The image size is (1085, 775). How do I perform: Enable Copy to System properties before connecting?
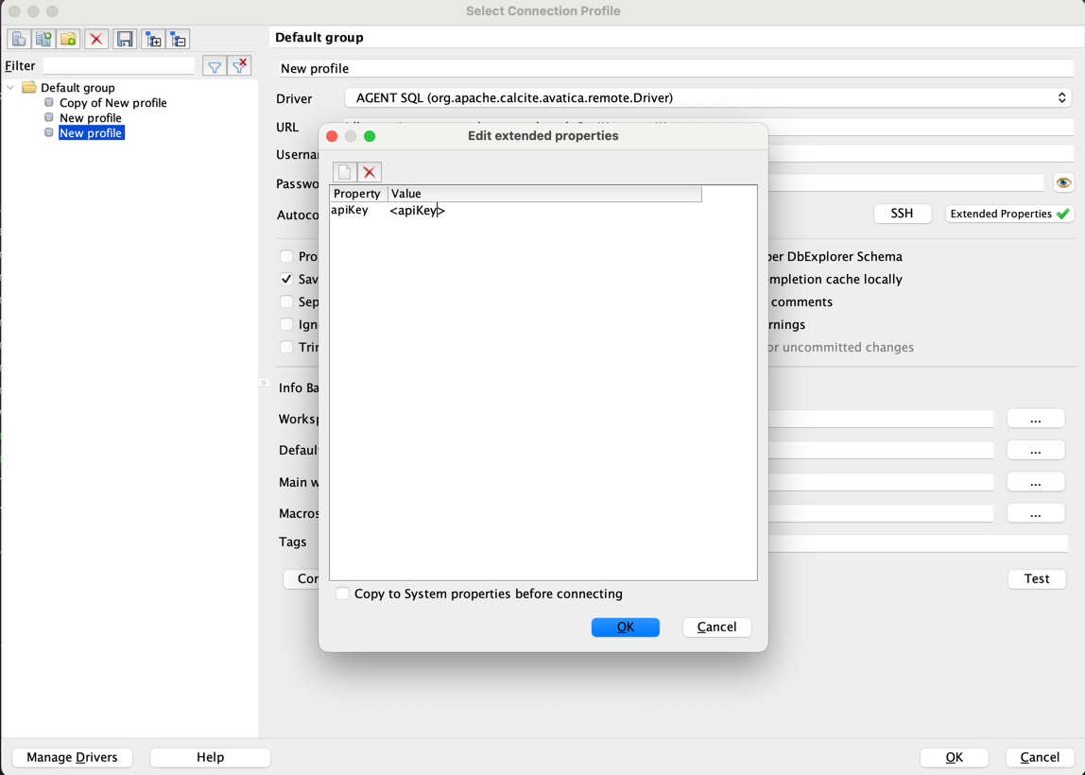[342, 594]
